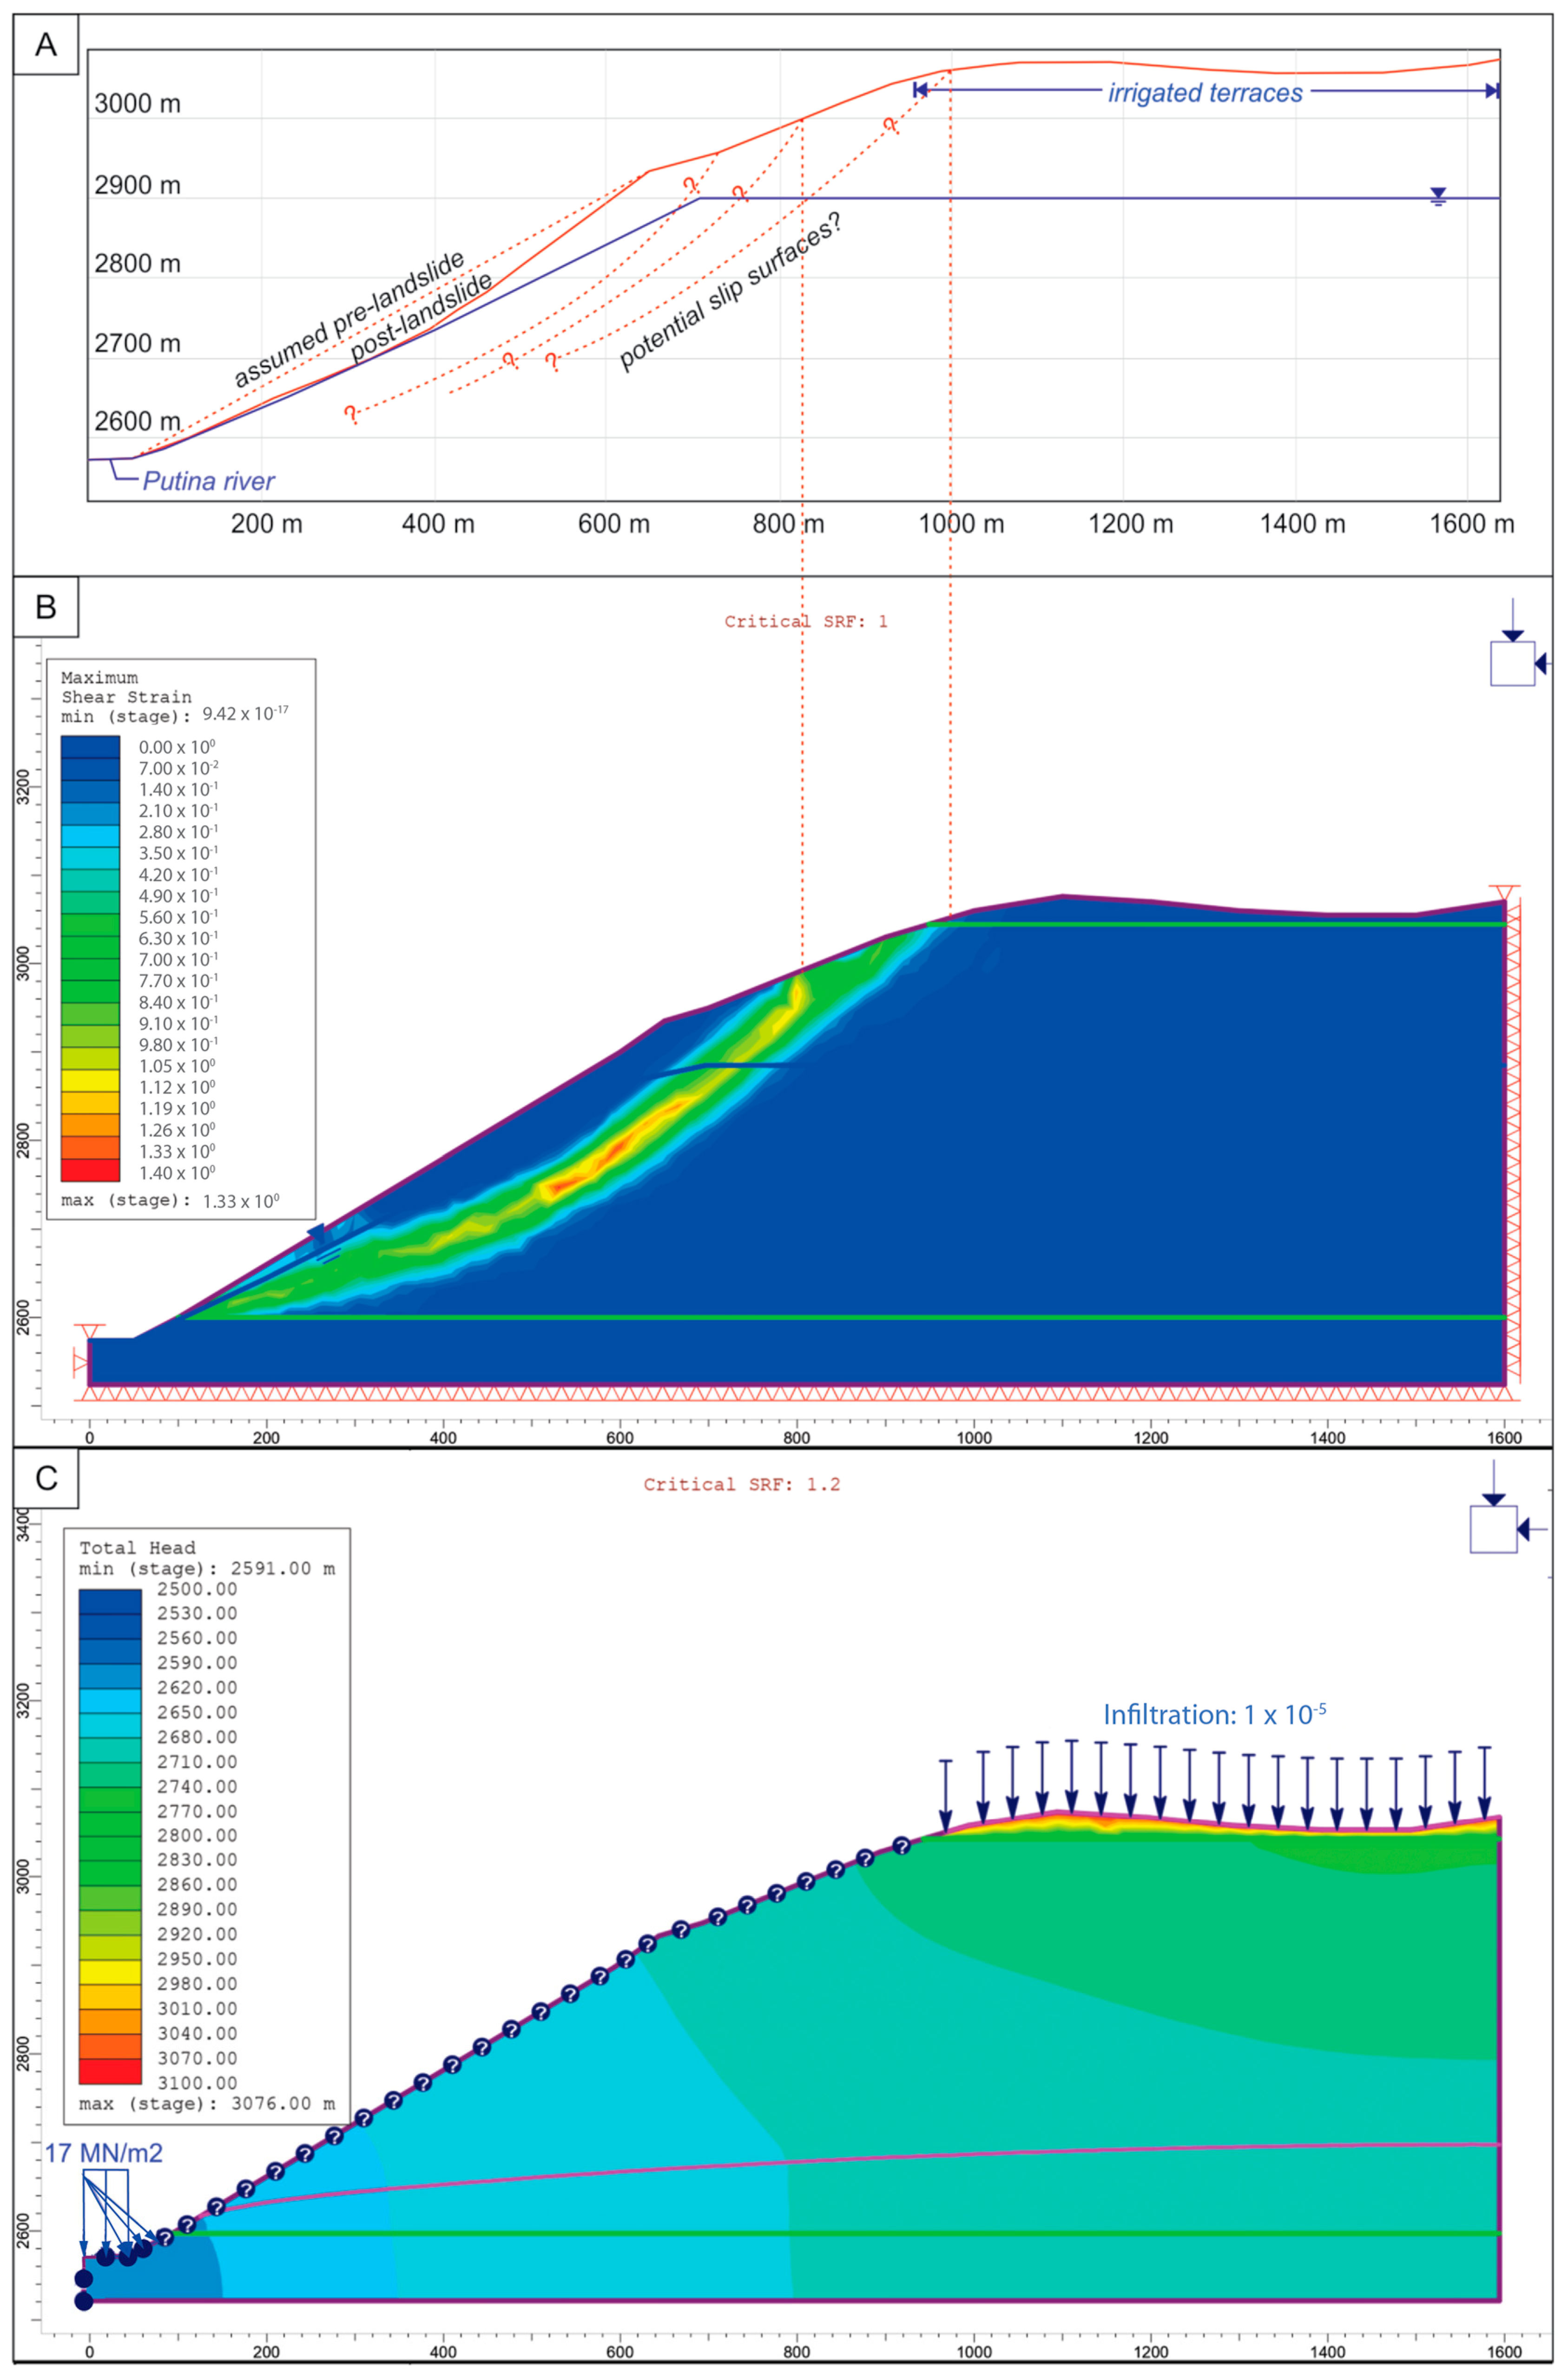Click the water table symbol in panel A
This screenshot has height=2378, width=1568.
1438,196
